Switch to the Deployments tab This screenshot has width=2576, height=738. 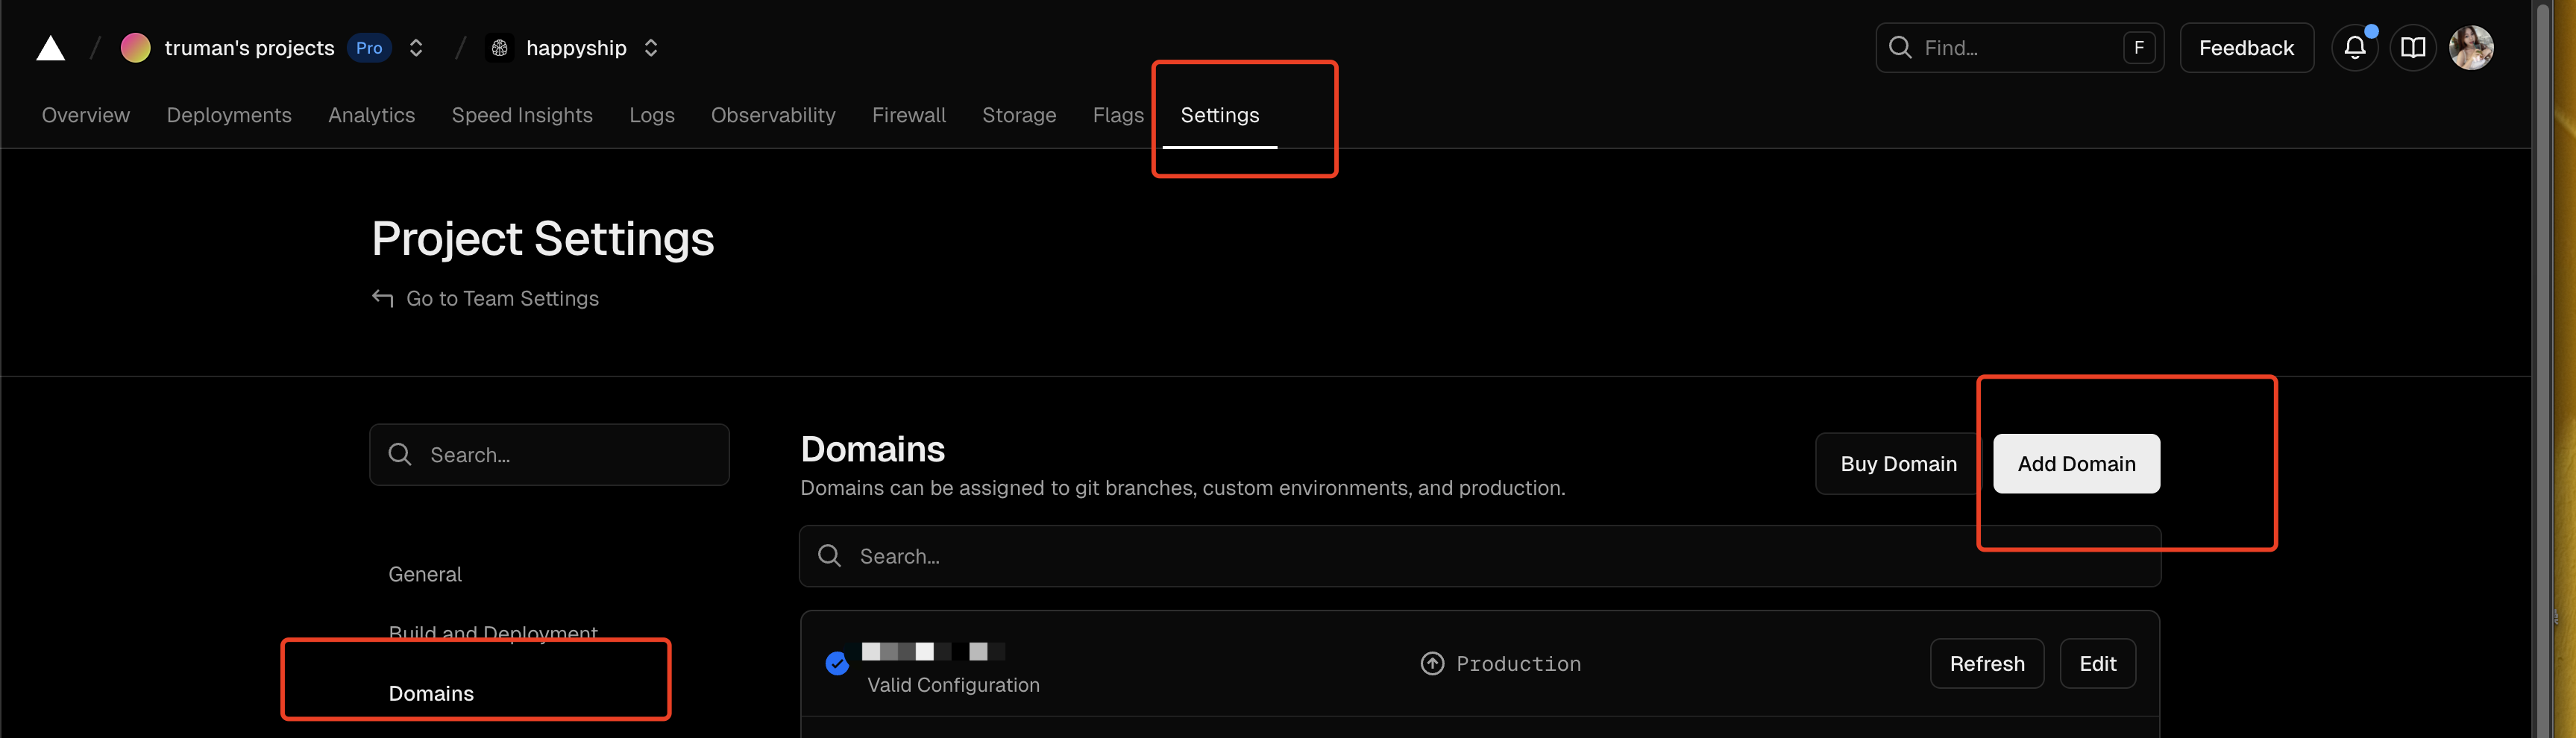point(229,115)
